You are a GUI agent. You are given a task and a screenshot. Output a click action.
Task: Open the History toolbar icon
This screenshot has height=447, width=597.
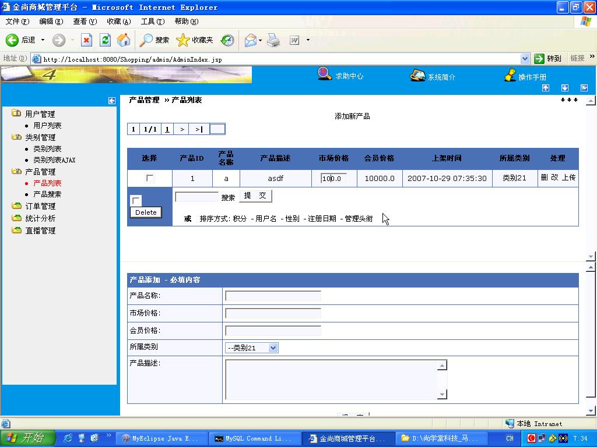point(227,40)
